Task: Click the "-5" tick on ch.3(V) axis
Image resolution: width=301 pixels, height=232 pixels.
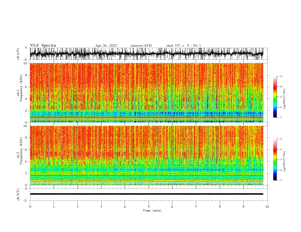Action: click(25, 201)
